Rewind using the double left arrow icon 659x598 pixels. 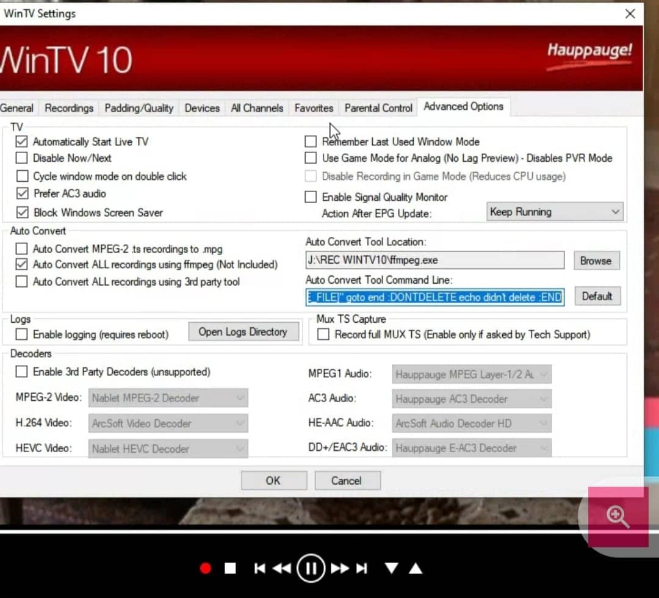281,569
